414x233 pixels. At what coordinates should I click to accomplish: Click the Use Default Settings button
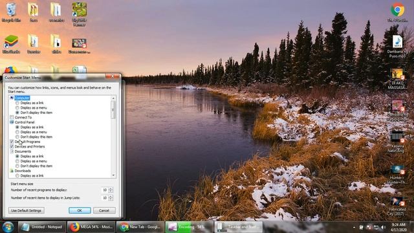[x=27, y=210]
